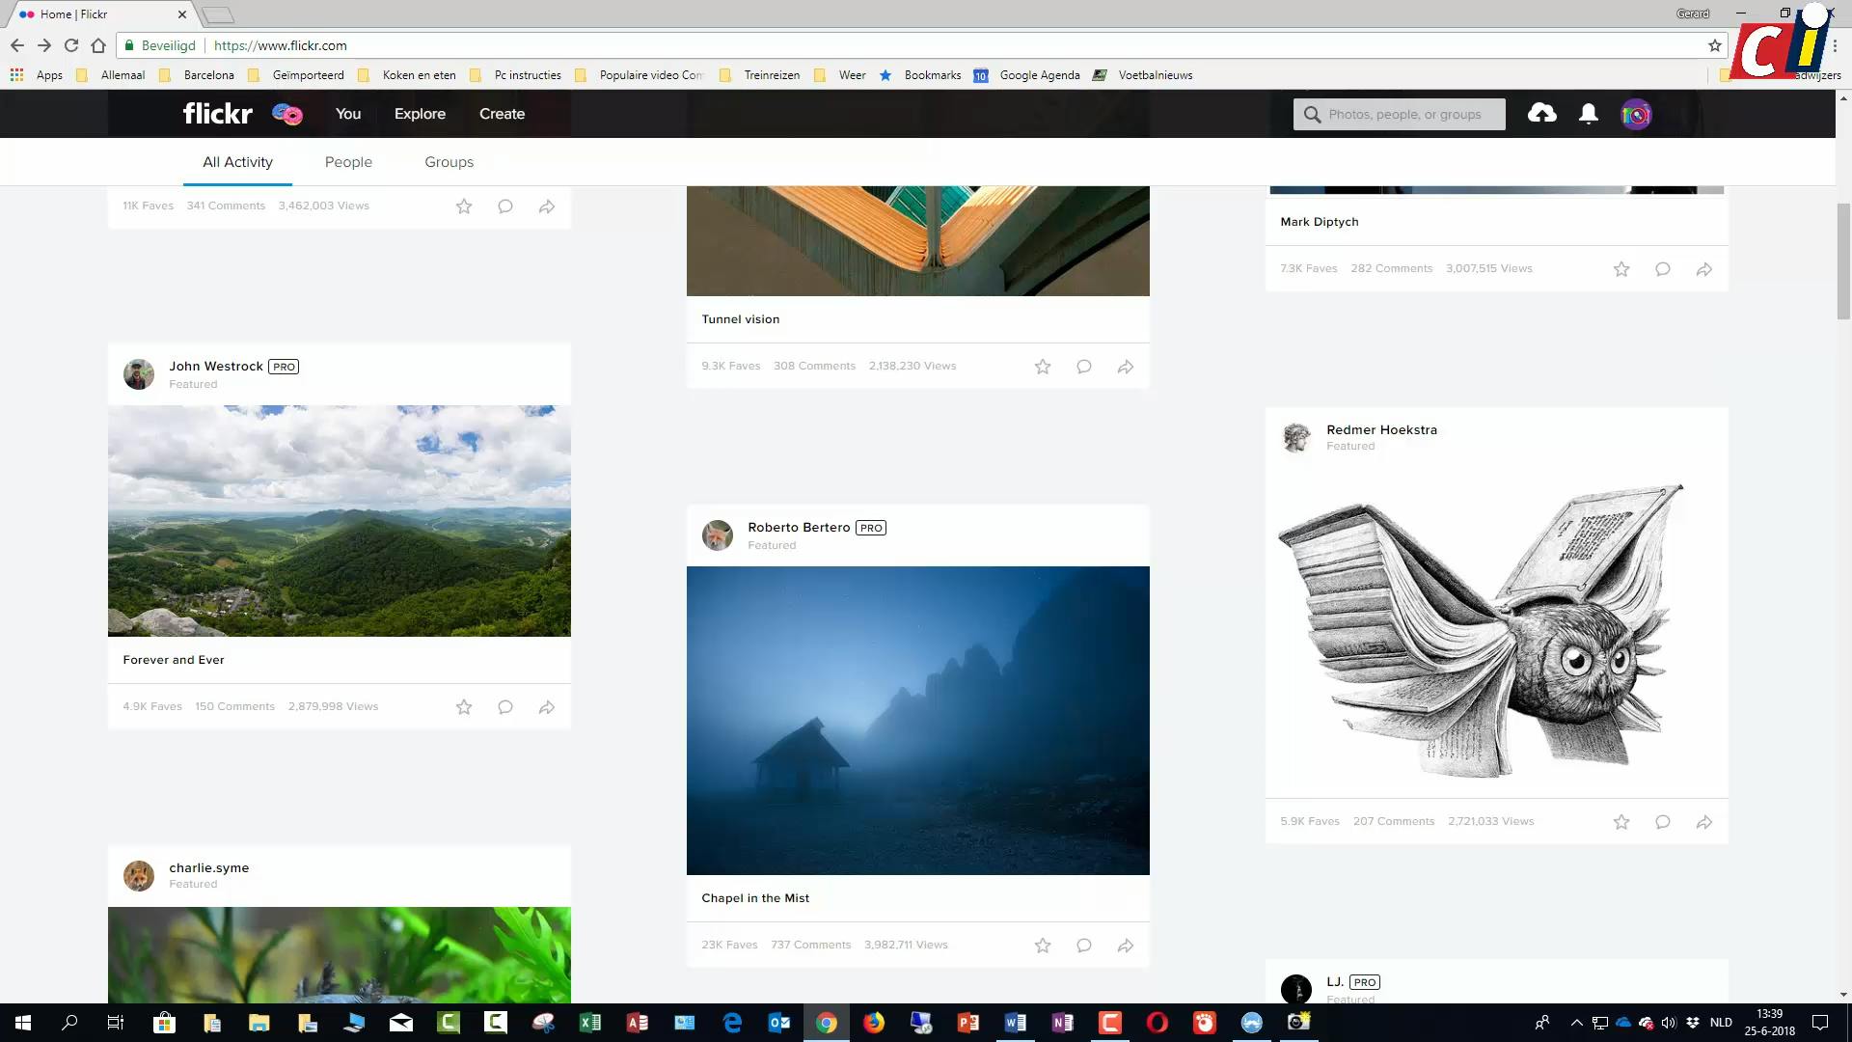
Task: Click the Flickr upload cloud icon
Action: (1541, 114)
